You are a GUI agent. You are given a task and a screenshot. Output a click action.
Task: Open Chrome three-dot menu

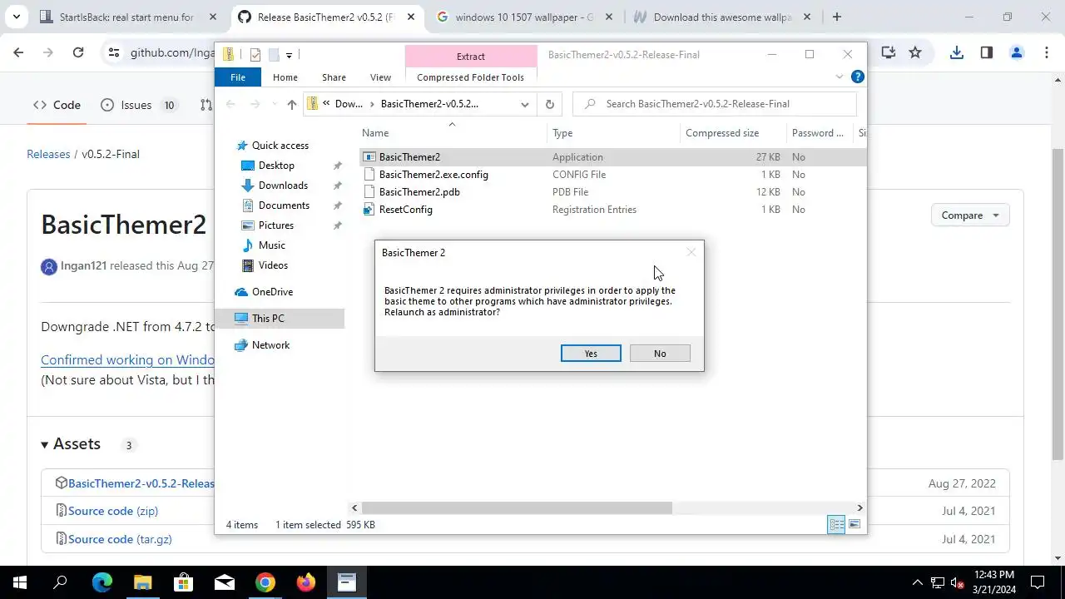pyautogui.click(x=1047, y=52)
